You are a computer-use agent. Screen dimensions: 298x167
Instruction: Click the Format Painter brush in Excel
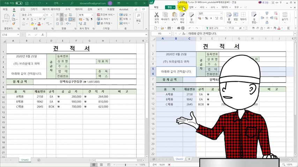(14, 24)
